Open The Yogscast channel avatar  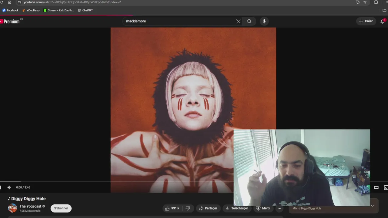12,208
